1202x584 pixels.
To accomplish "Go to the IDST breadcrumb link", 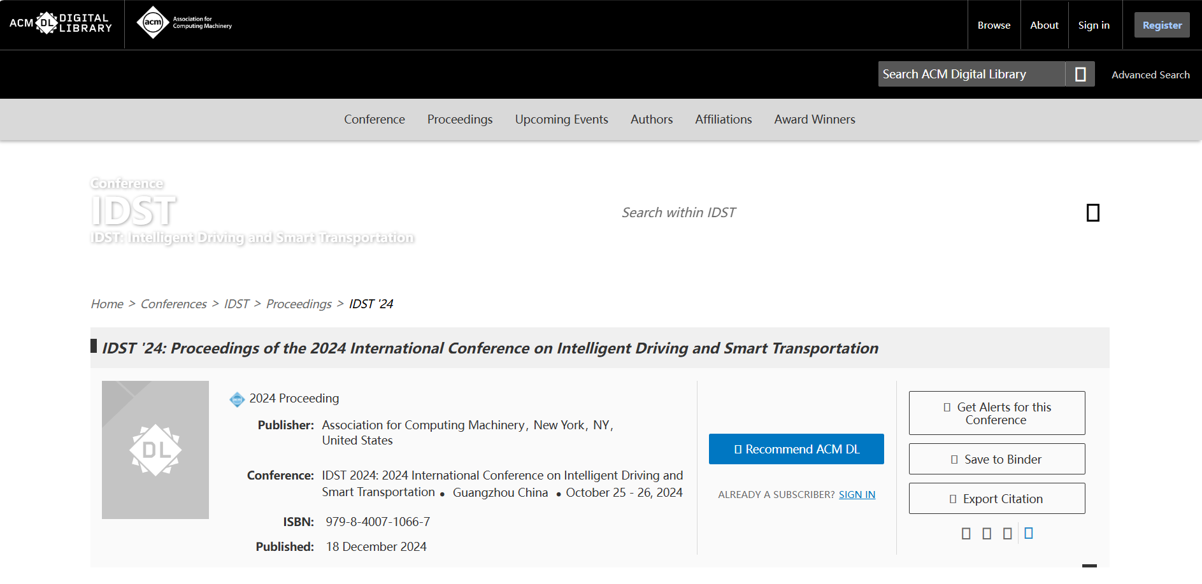I will 236,304.
